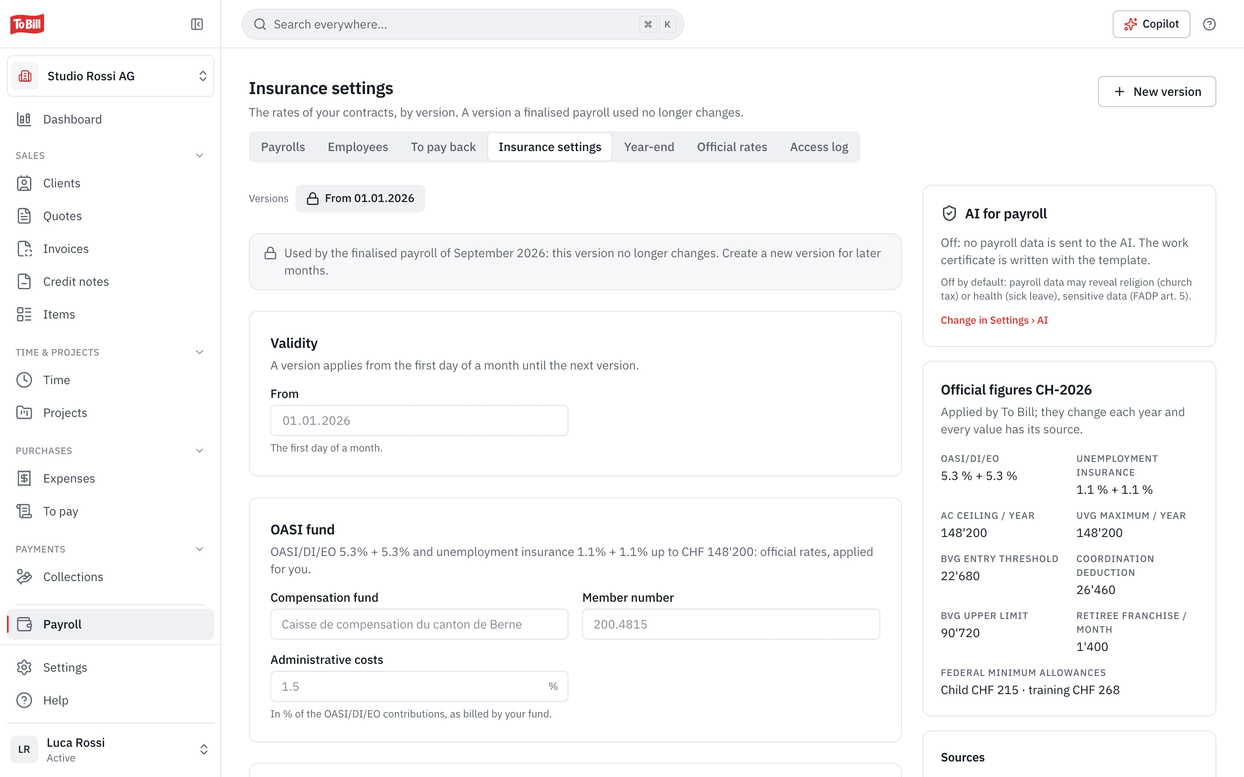The height and width of the screenshot is (777, 1244).
Task: Open Credit notes section
Action: coord(111,281)
